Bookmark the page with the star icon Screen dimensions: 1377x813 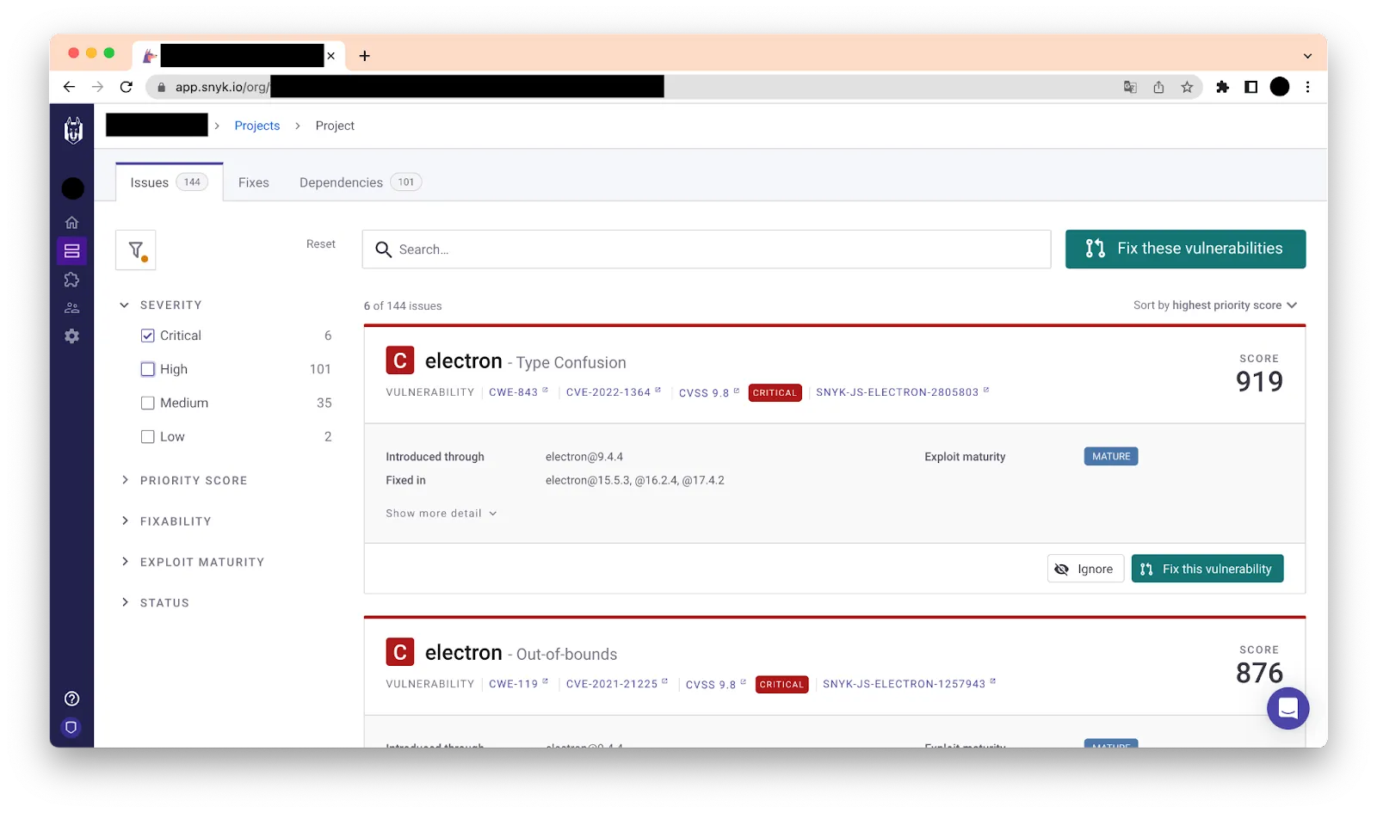point(1187,87)
